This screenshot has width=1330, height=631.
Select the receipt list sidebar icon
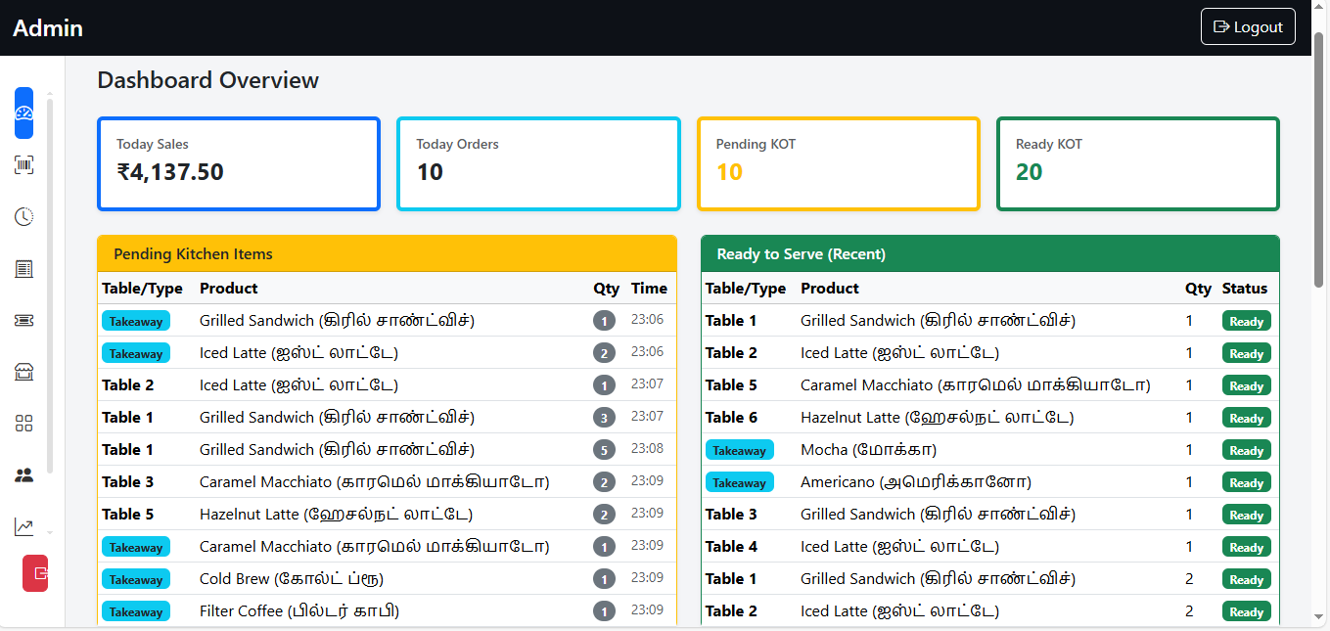(23, 269)
